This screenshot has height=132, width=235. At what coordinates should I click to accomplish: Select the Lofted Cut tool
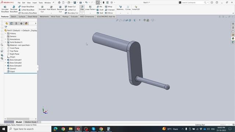(70, 10)
